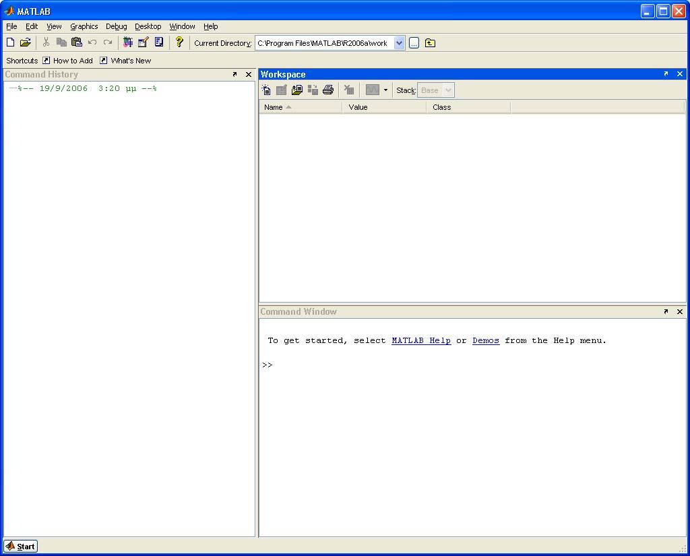Save Workspace variables icon
The image size is (690, 556).
[x=313, y=90]
